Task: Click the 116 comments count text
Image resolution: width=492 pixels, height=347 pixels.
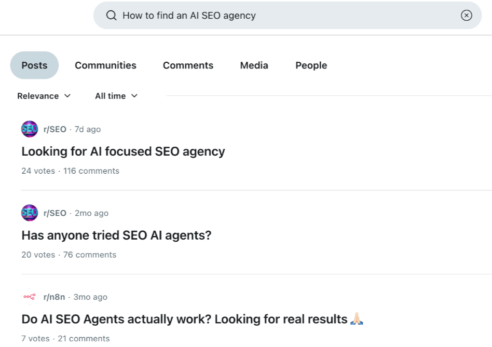Action: pos(91,171)
